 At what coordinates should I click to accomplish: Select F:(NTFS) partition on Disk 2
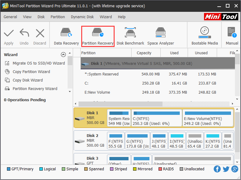point(115,141)
